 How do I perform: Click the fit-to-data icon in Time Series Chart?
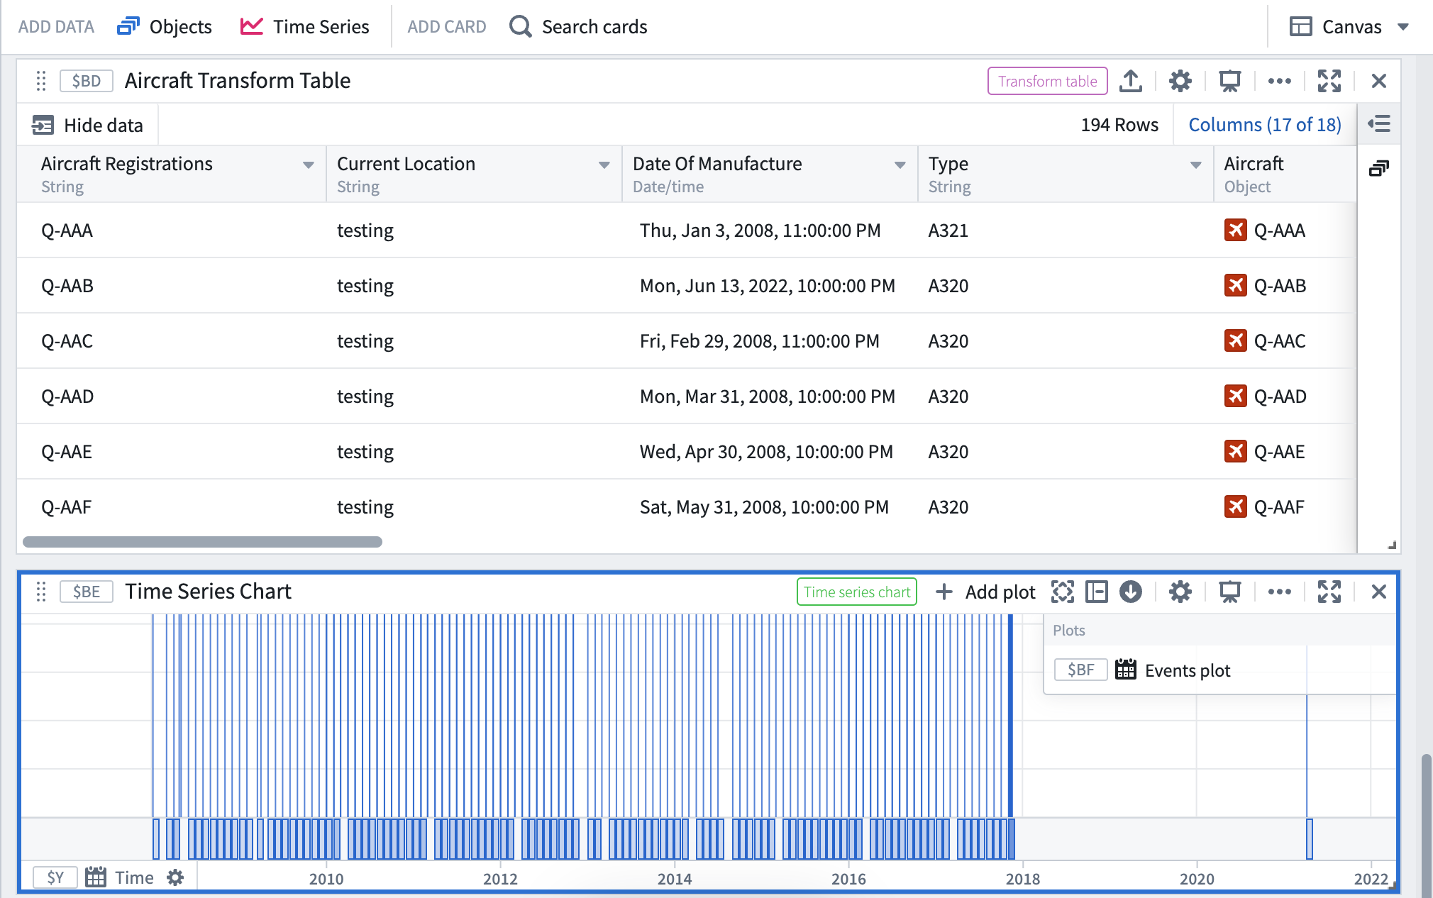(x=1063, y=592)
